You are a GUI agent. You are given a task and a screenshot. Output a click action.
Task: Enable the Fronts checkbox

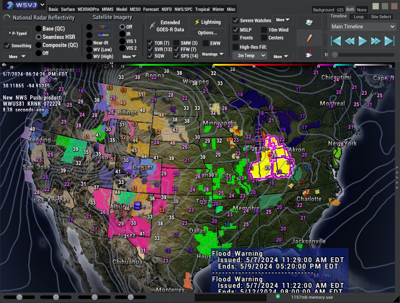(236, 38)
